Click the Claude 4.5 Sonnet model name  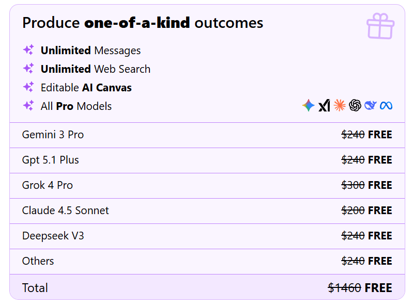66,211
